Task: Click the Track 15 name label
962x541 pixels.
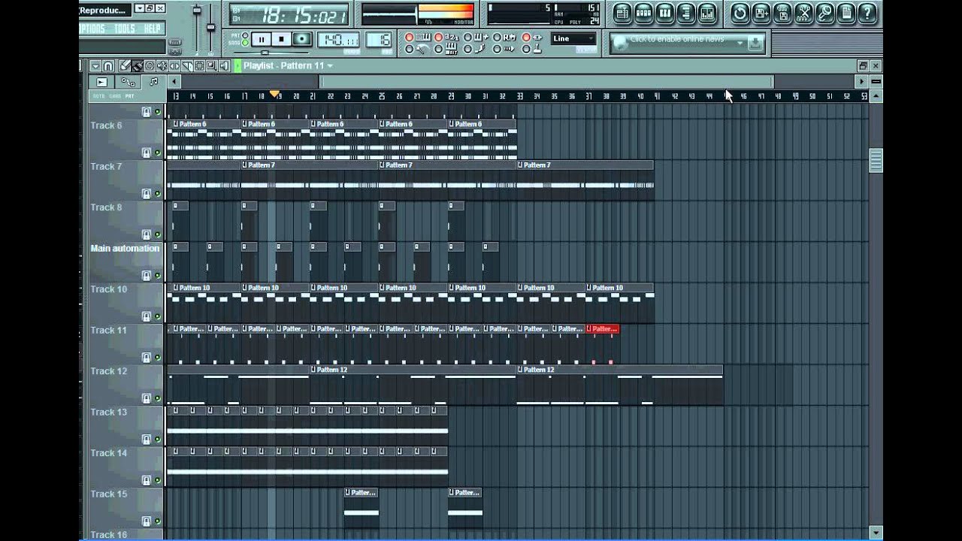Action: 108,494
